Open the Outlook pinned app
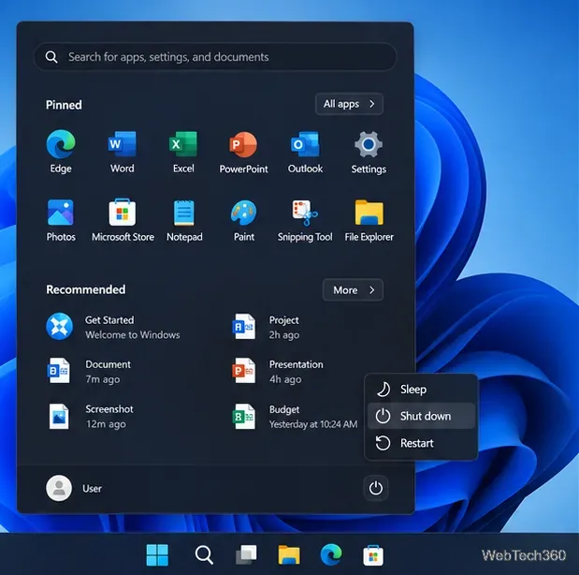579x575 pixels. point(305,151)
